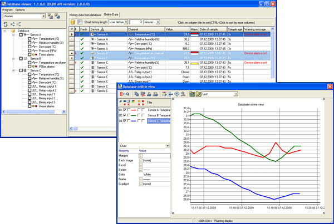Collapse the Database root tree node
Screen dimensions: 334x224
pyautogui.click(x=4, y=30)
